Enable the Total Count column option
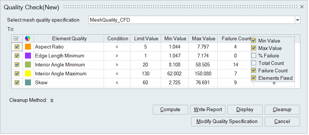This screenshot has height=135, width=309. (253, 63)
